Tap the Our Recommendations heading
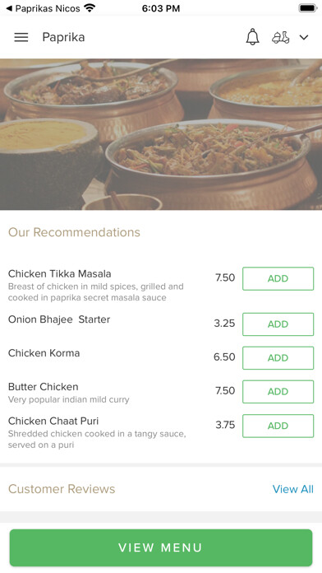The width and height of the screenshot is (322, 573). tap(74, 232)
